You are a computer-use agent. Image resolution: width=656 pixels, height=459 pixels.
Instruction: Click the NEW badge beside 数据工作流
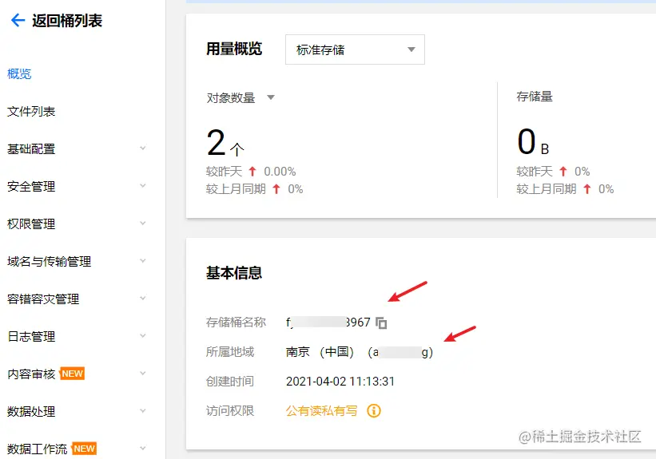[84, 449]
